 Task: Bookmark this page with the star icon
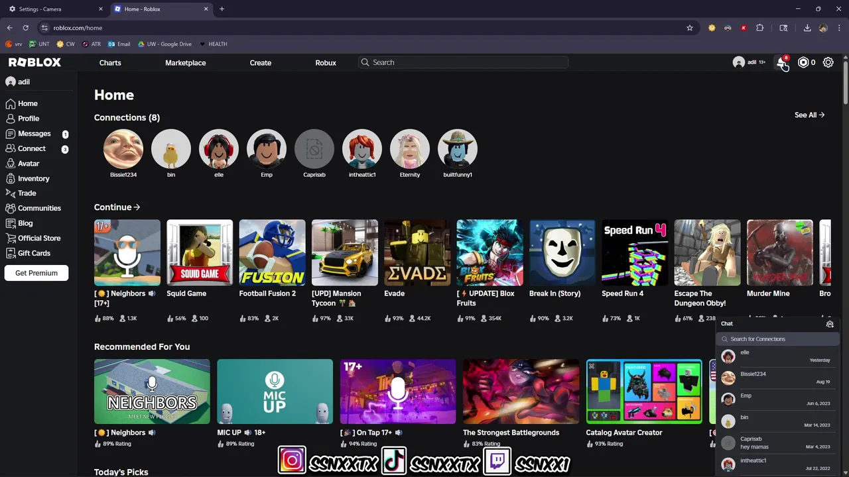(690, 28)
